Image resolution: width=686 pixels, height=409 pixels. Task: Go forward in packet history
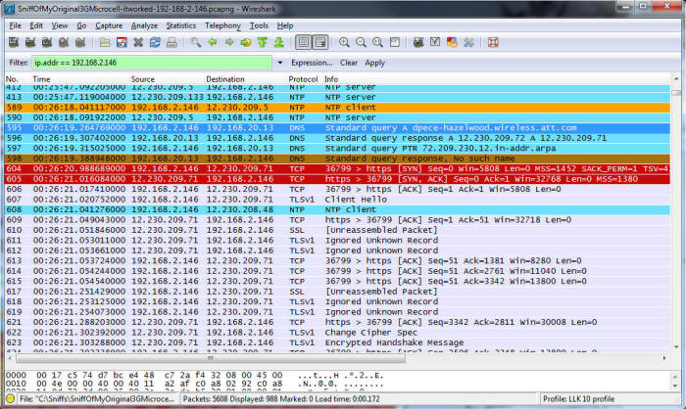pos(229,42)
